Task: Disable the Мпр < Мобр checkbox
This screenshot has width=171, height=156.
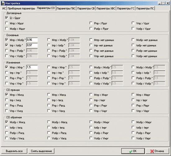Action: tap(7, 40)
